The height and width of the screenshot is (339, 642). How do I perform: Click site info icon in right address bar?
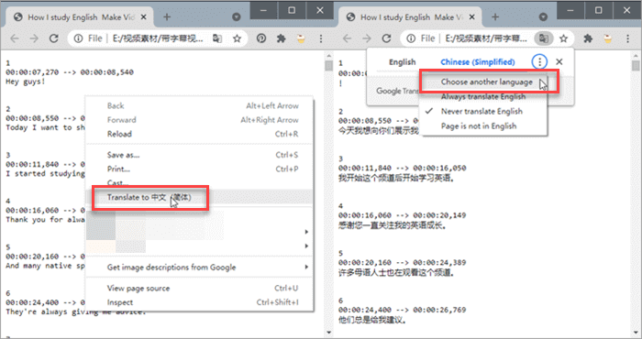[411, 38]
